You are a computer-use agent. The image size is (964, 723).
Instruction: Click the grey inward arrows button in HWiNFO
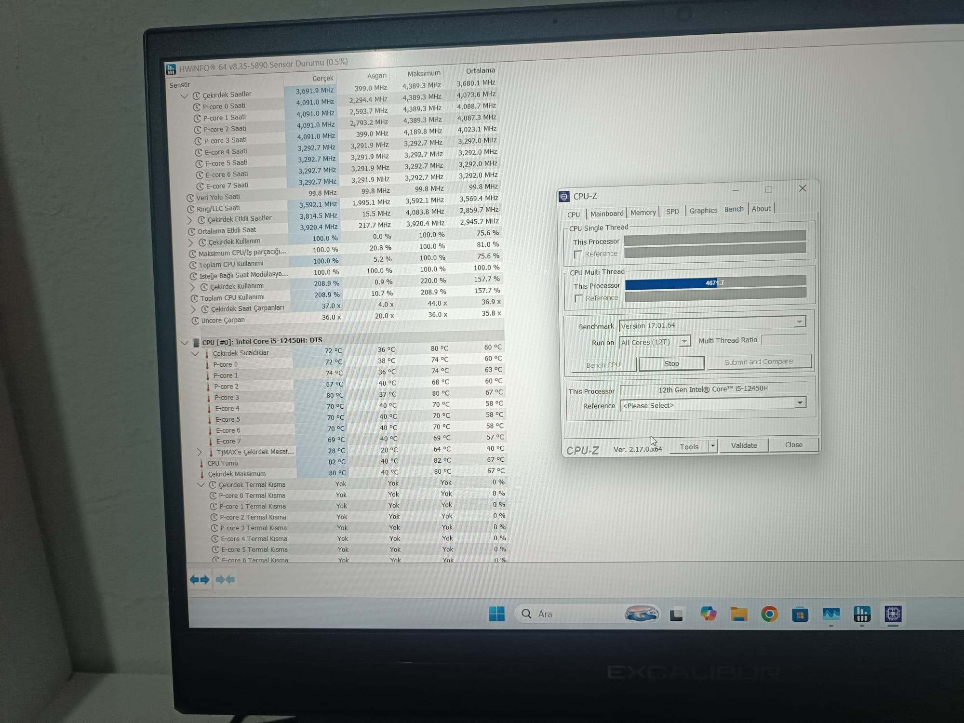225,579
